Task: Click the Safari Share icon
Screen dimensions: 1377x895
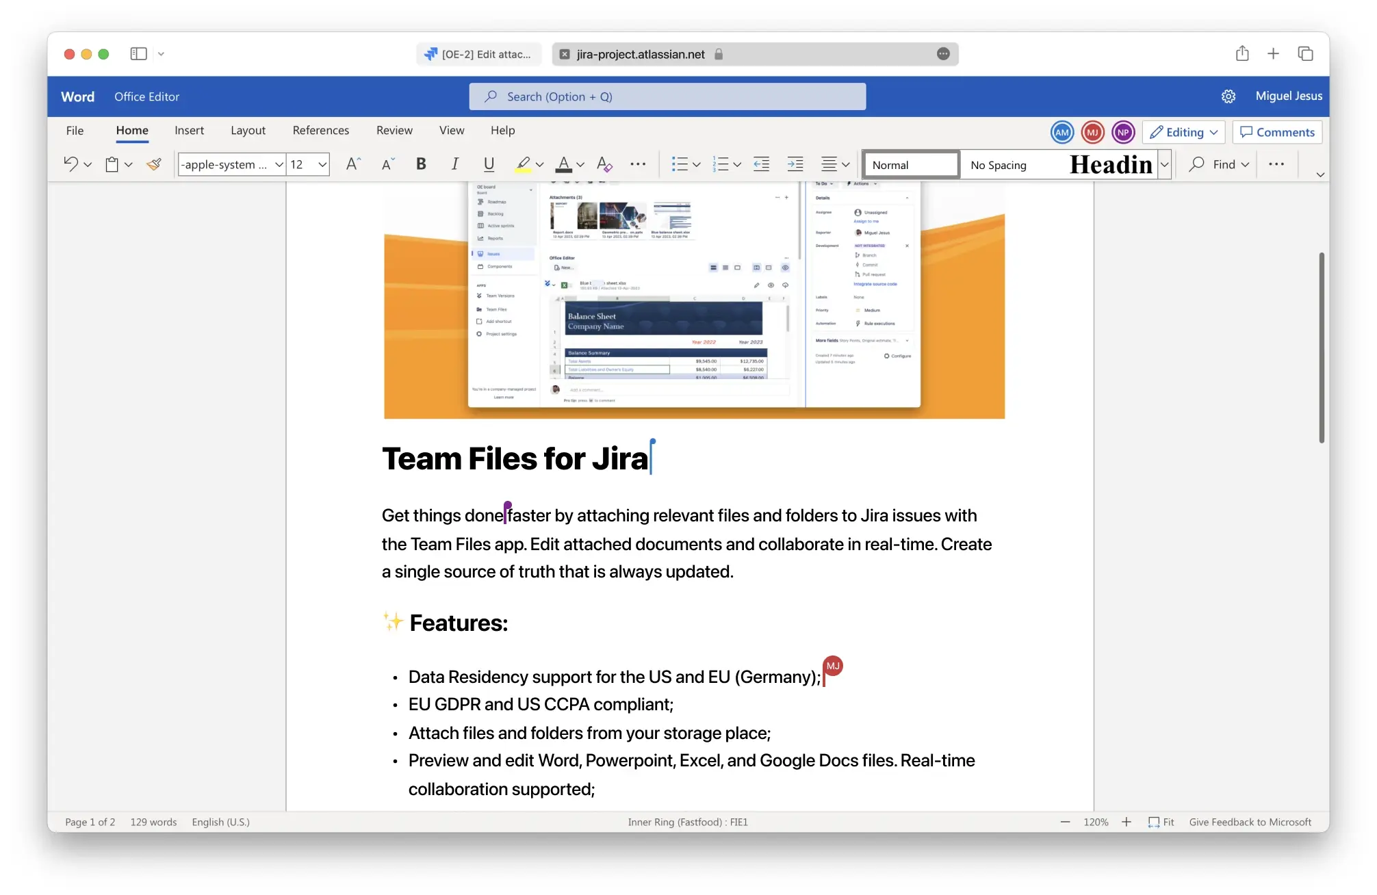Action: coord(1242,53)
